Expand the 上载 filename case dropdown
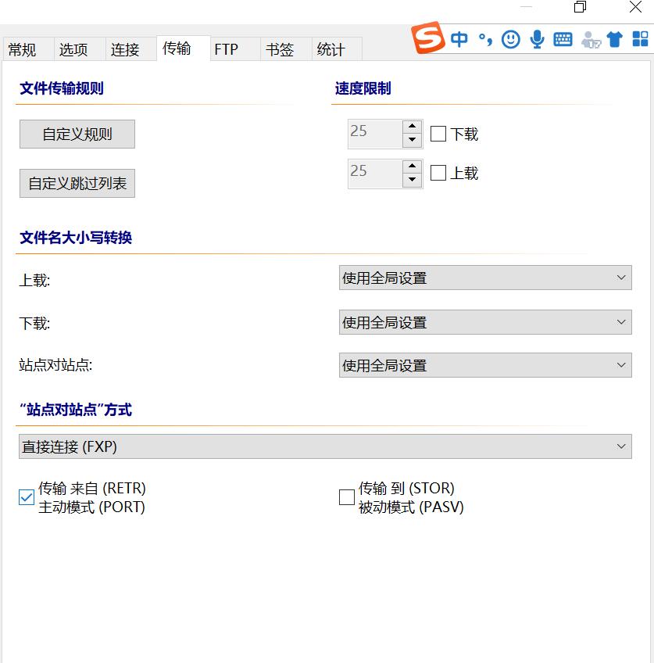 [484, 278]
